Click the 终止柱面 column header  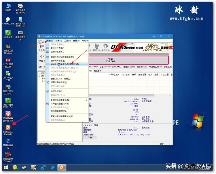click(x=165, y=75)
